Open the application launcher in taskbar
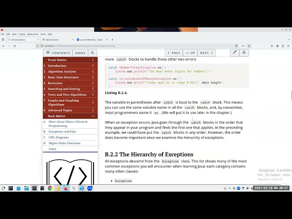The height and width of the screenshot is (219, 292). point(3,188)
